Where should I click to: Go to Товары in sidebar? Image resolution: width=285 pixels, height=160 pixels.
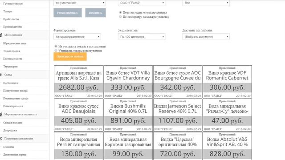[x=8, y=11]
